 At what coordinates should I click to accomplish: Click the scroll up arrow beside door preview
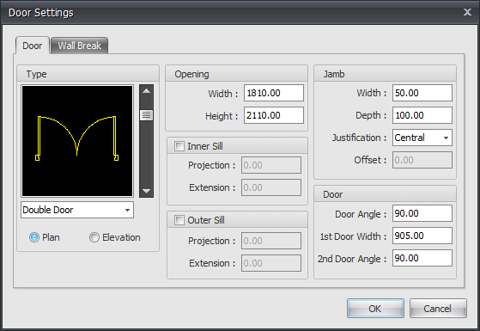(146, 91)
